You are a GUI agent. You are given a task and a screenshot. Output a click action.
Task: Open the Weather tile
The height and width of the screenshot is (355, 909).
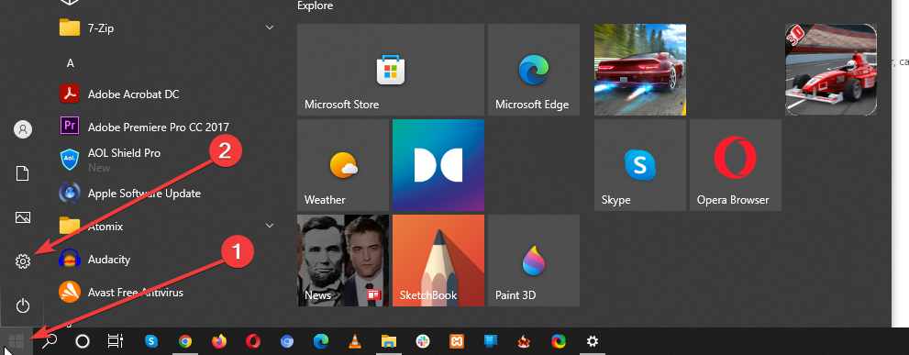click(x=343, y=165)
